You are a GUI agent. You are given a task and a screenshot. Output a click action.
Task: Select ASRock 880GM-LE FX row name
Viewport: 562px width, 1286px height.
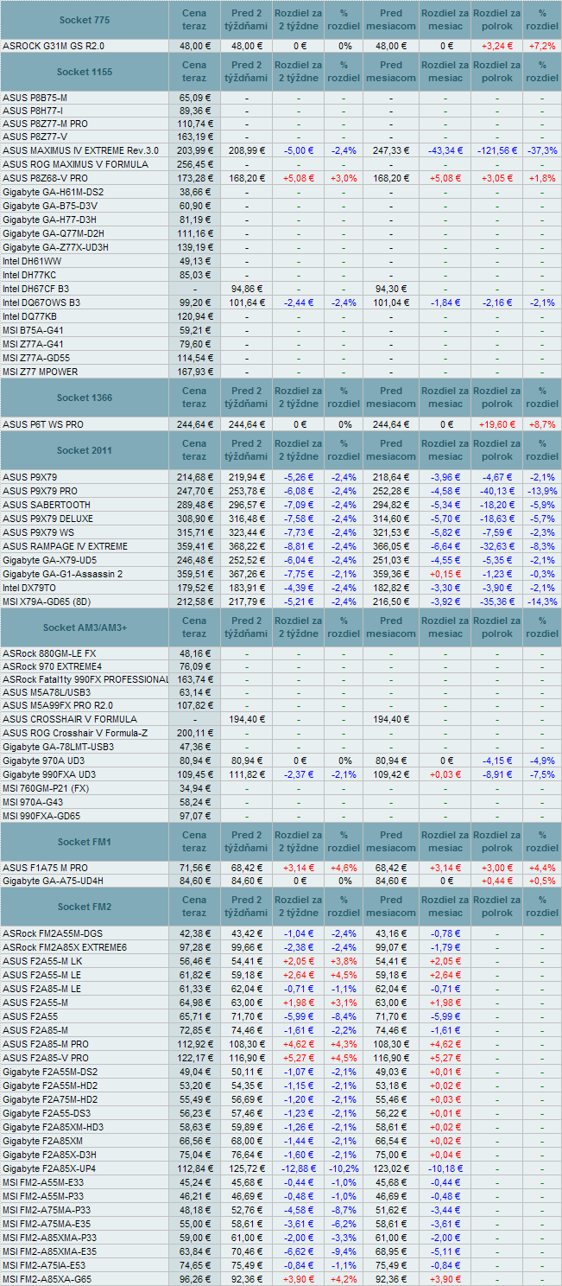coord(48,653)
